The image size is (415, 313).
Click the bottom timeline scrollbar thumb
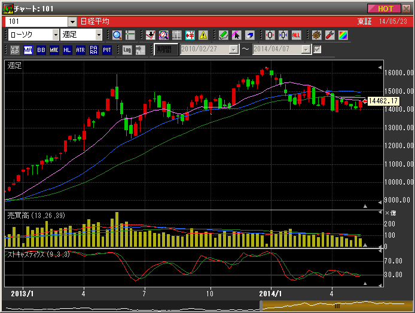coord(336,305)
